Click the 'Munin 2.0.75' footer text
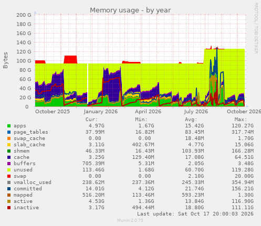Image resolution: width=261 pixels, height=226 pixels. tap(130, 220)
